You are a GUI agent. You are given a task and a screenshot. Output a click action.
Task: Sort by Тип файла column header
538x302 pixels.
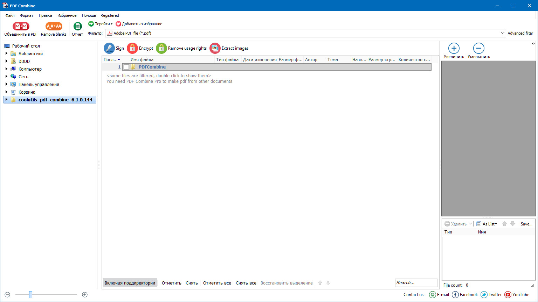pyautogui.click(x=228, y=59)
